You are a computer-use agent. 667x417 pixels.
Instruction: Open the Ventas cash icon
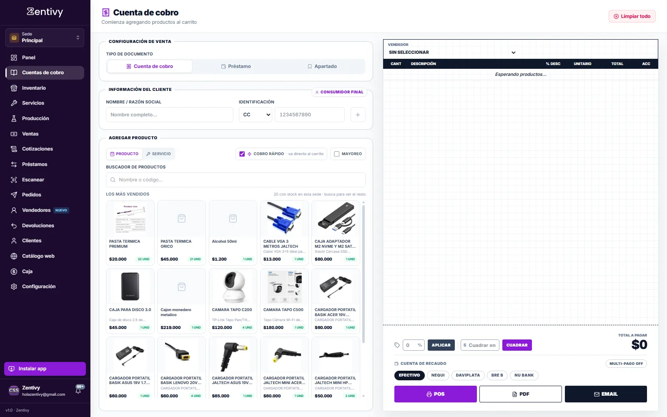(14, 134)
